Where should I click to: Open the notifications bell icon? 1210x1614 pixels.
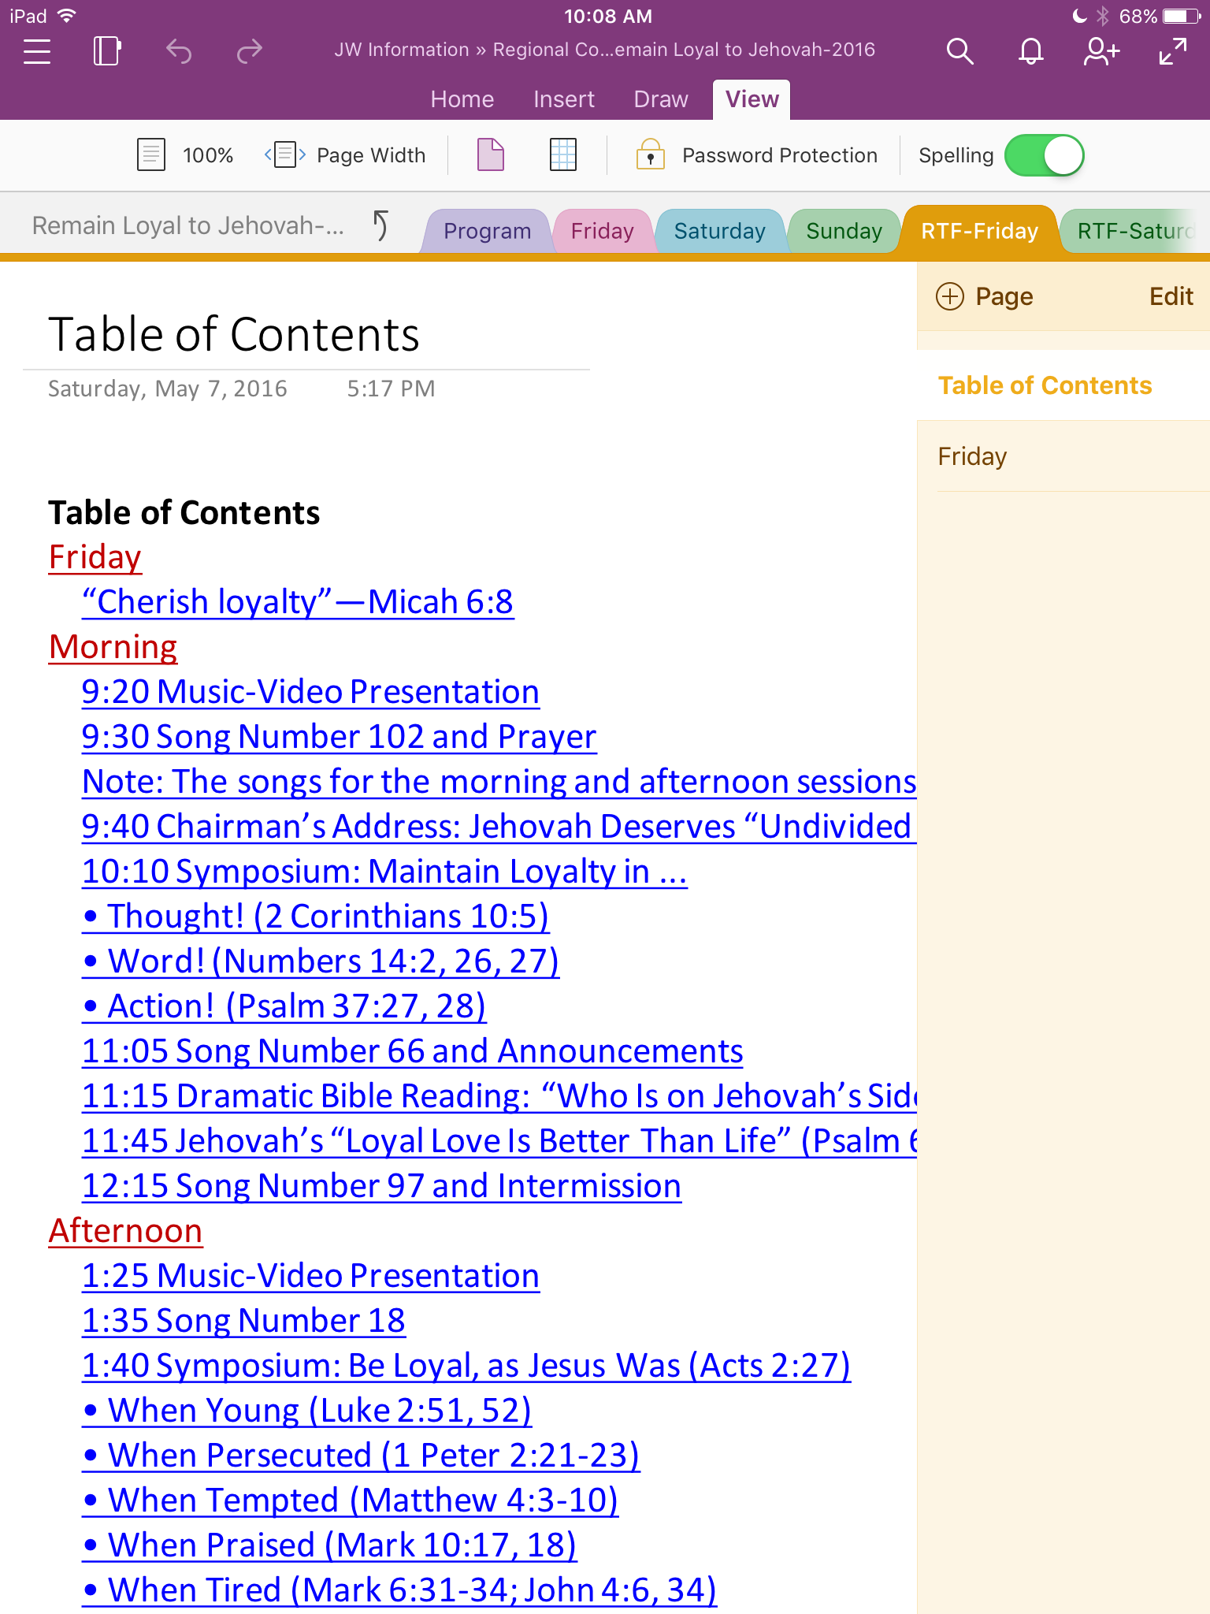pos(1030,52)
